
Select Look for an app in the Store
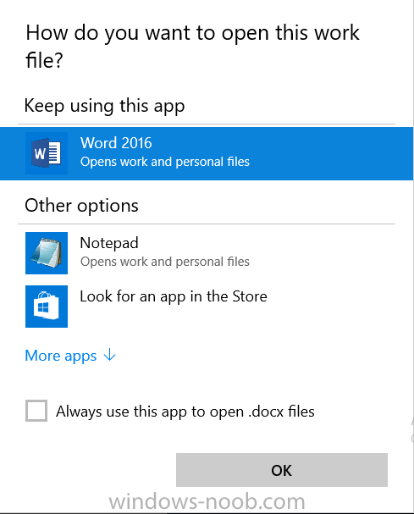pyautogui.click(x=174, y=296)
